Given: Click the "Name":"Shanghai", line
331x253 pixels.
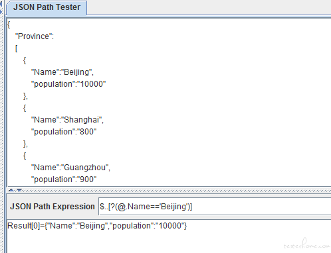Looking at the screenshot, I should coord(67,120).
